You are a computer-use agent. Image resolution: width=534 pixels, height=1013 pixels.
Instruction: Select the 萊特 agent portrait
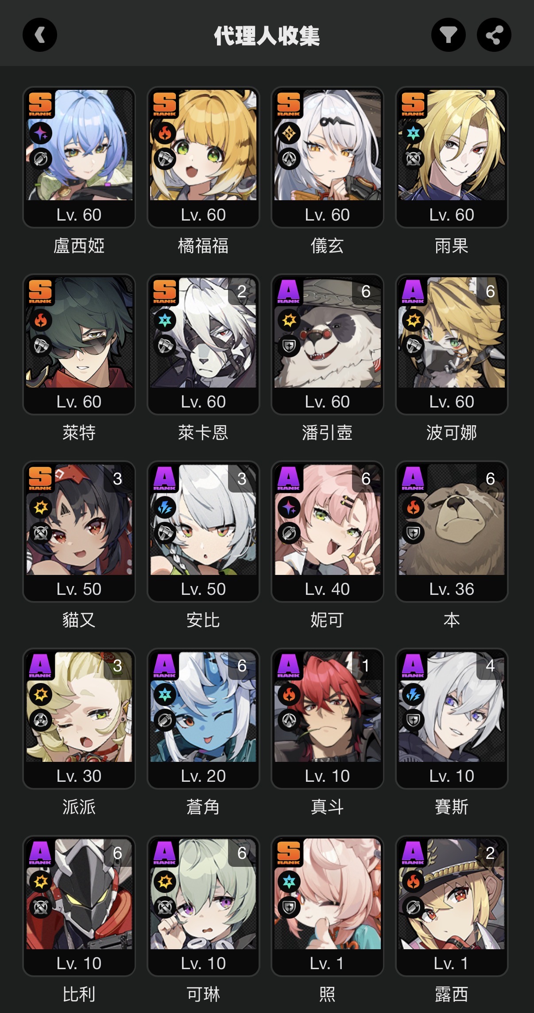click(x=79, y=332)
